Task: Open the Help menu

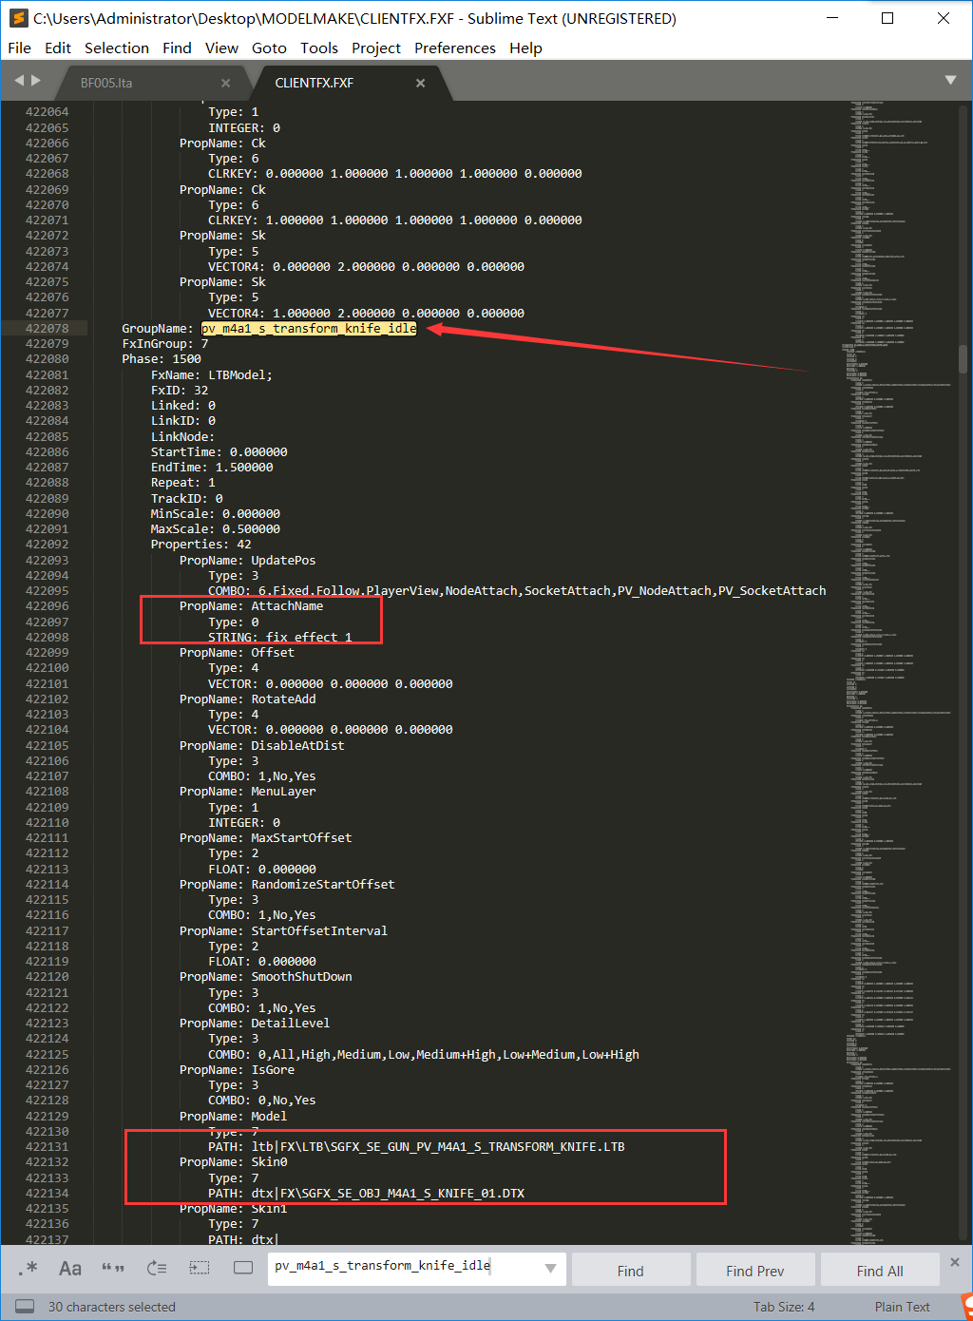Action: pos(525,48)
